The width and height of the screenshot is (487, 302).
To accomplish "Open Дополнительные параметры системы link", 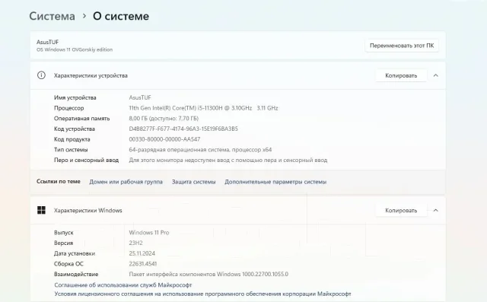I will point(275,182).
